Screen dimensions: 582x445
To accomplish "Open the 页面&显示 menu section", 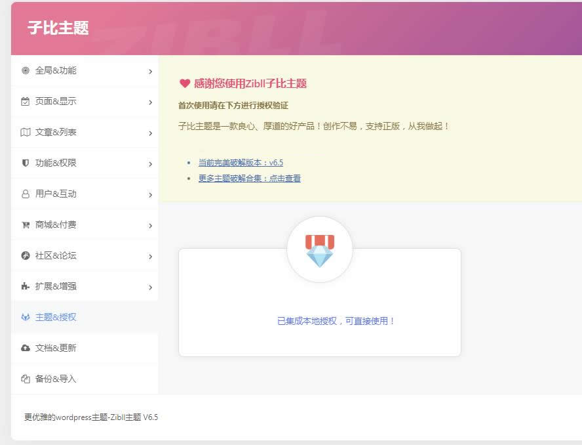I will pyautogui.click(x=85, y=102).
